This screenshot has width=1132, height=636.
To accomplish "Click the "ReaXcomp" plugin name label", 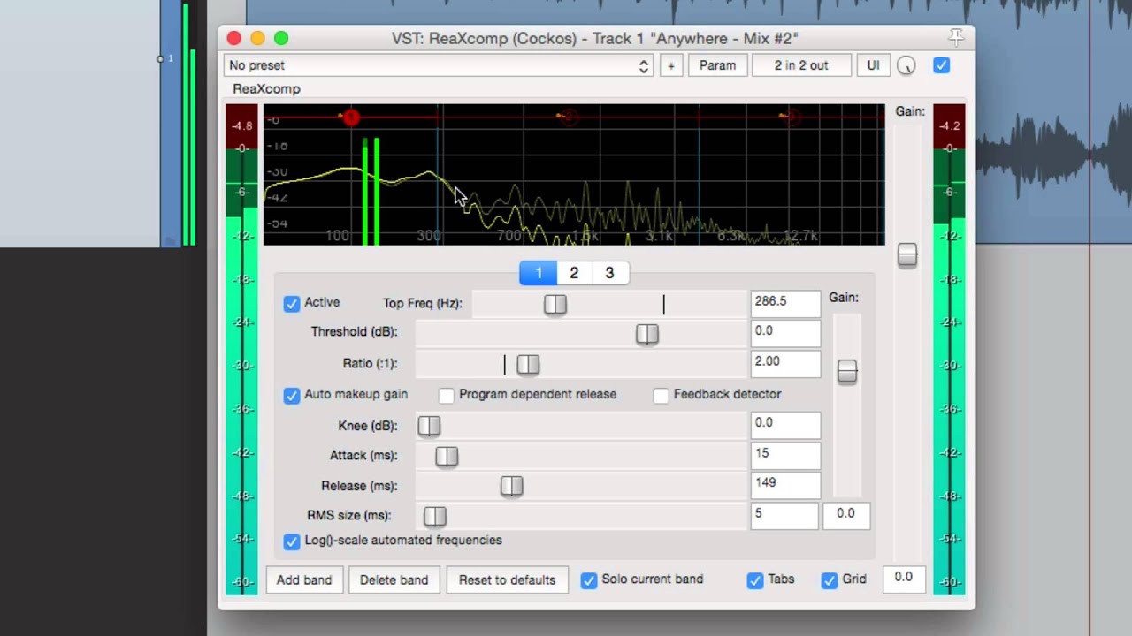I will coord(266,89).
